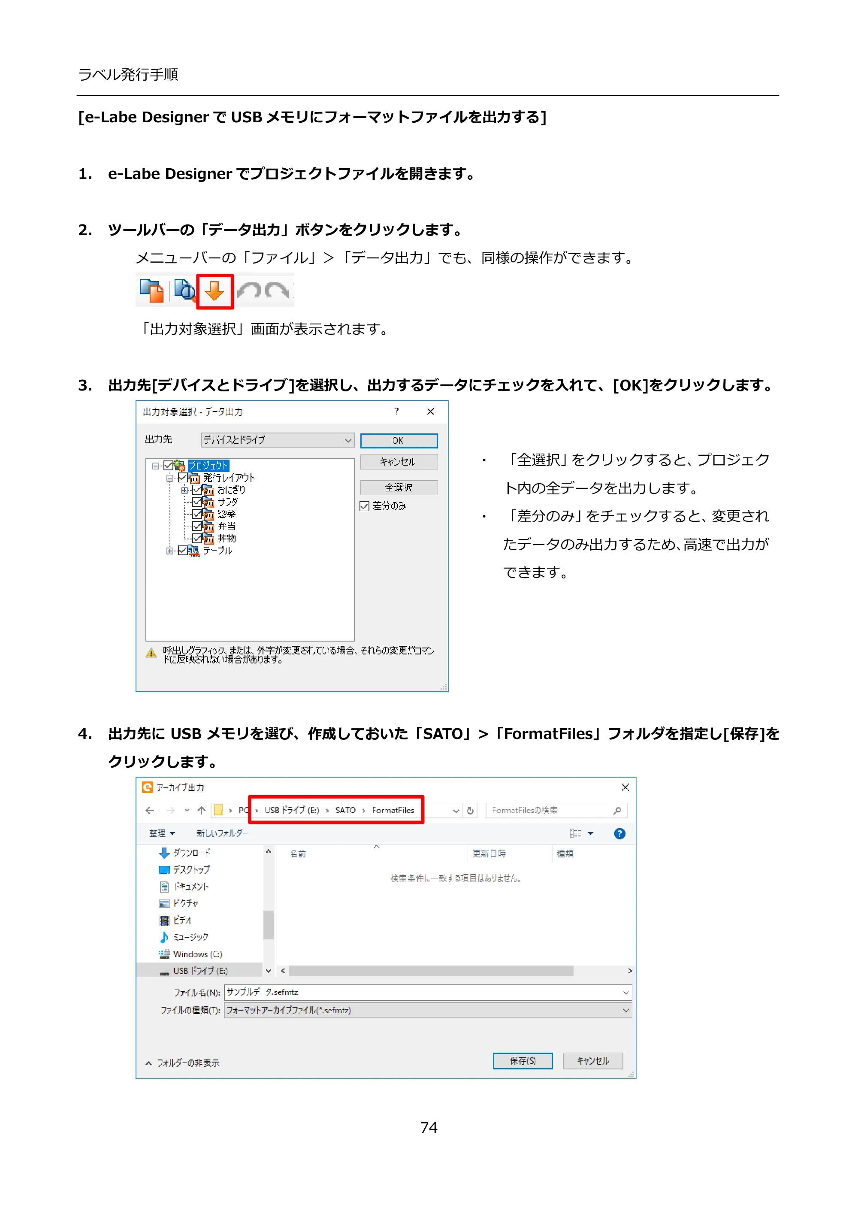Click the sidebar vertical scrollbar thumb
Screen dimensions: 858x1214
point(269,925)
